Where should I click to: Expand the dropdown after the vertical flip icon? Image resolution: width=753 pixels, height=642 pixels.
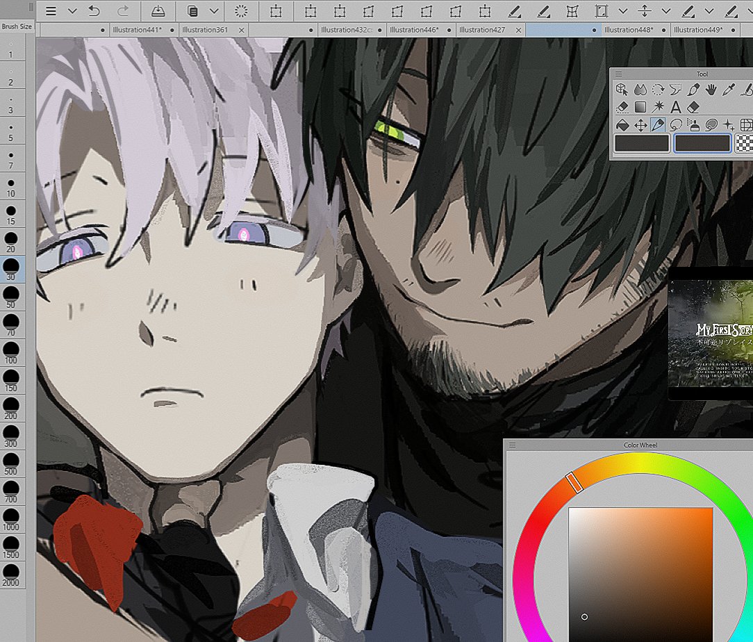pyautogui.click(x=666, y=11)
